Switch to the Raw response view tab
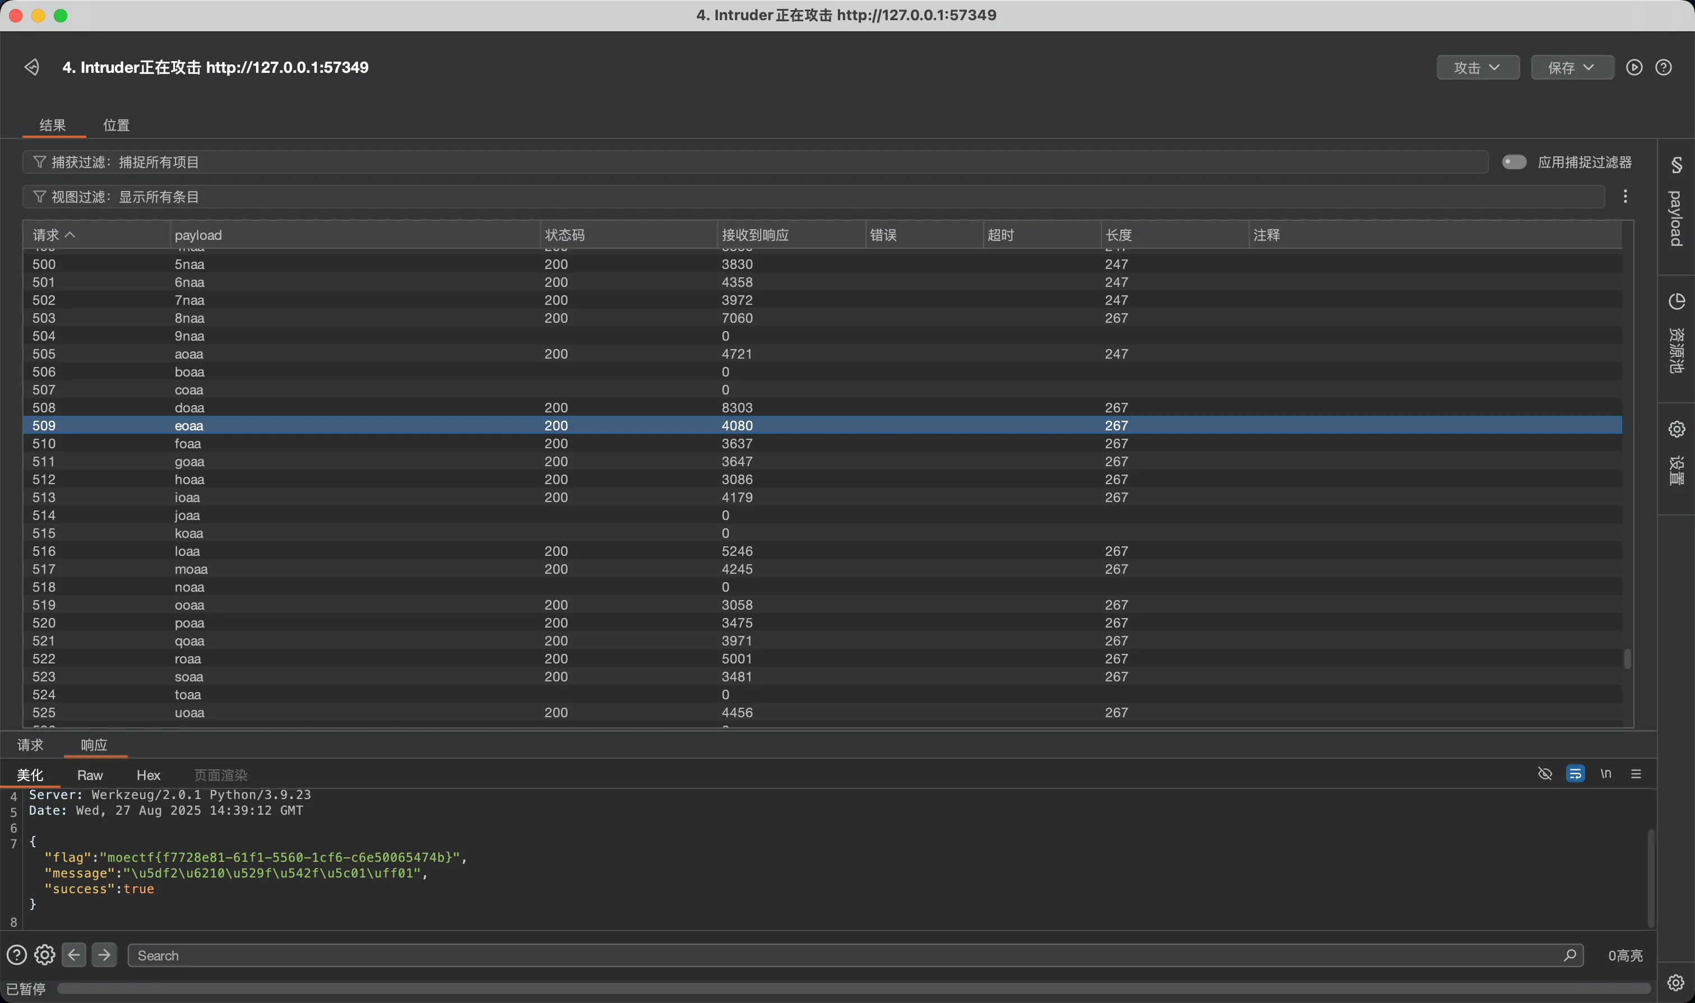 pos(90,776)
